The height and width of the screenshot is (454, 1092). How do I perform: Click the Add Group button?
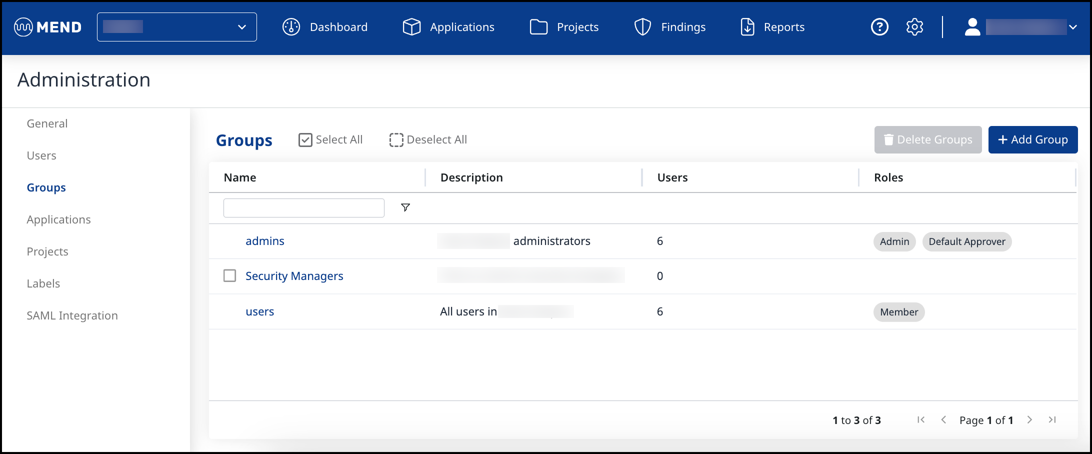pos(1032,140)
